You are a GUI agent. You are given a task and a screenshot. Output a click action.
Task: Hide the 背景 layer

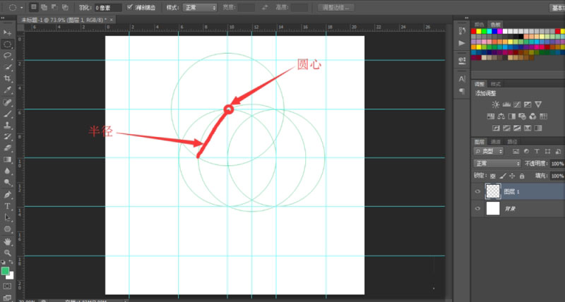(x=478, y=208)
